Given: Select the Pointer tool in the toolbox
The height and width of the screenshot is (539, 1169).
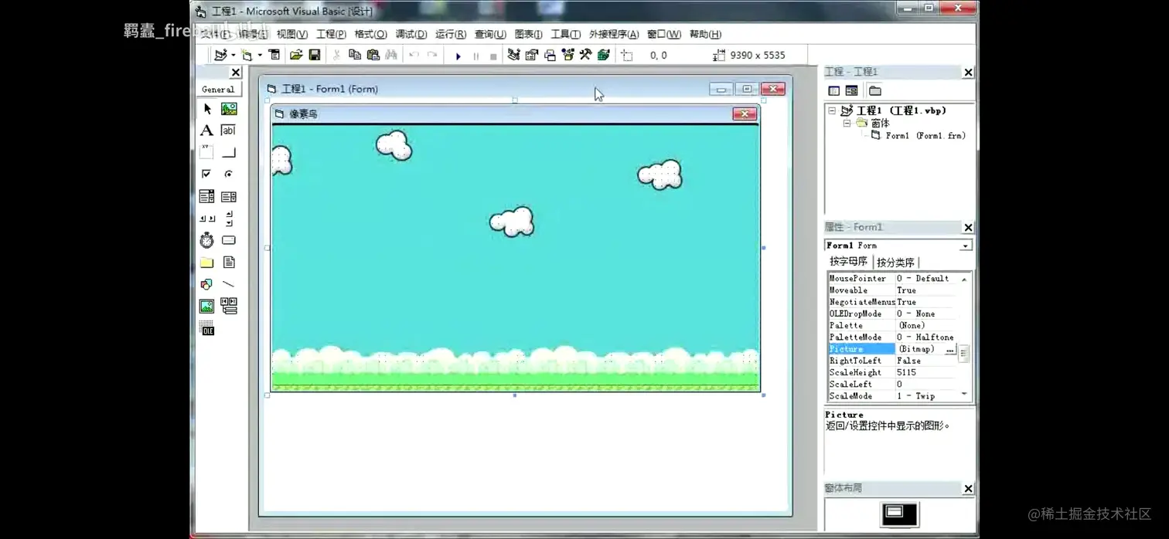Looking at the screenshot, I should (x=206, y=109).
